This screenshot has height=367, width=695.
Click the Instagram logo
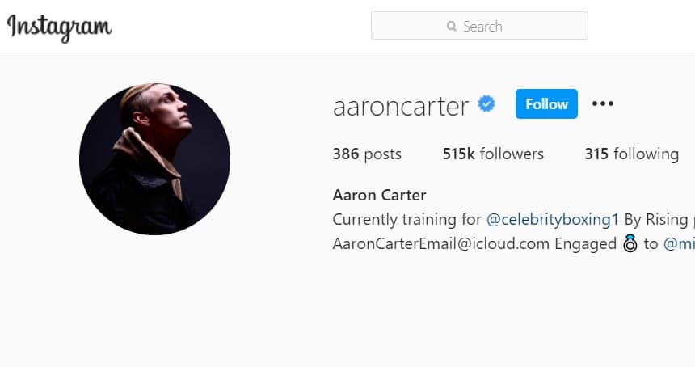pos(59,28)
